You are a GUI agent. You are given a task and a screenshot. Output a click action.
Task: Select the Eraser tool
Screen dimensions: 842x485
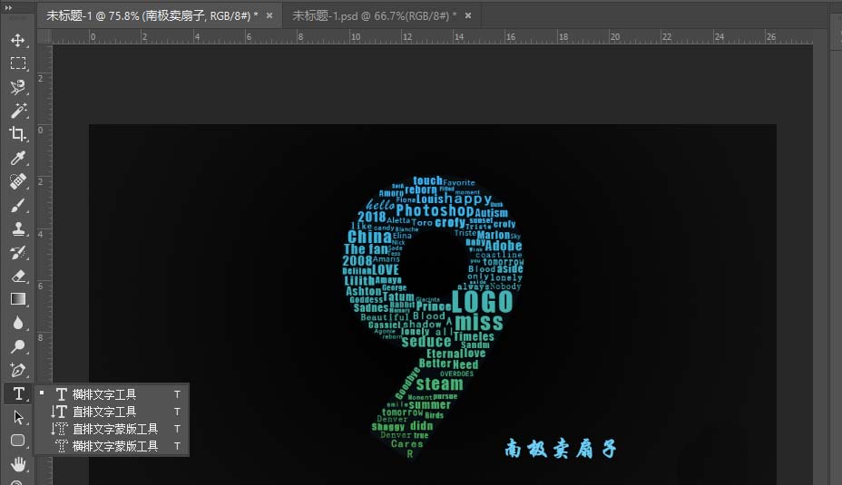click(18, 276)
